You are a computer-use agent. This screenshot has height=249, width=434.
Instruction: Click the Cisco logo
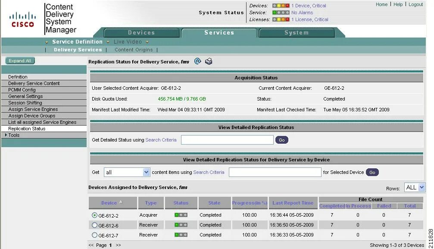(23, 20)
